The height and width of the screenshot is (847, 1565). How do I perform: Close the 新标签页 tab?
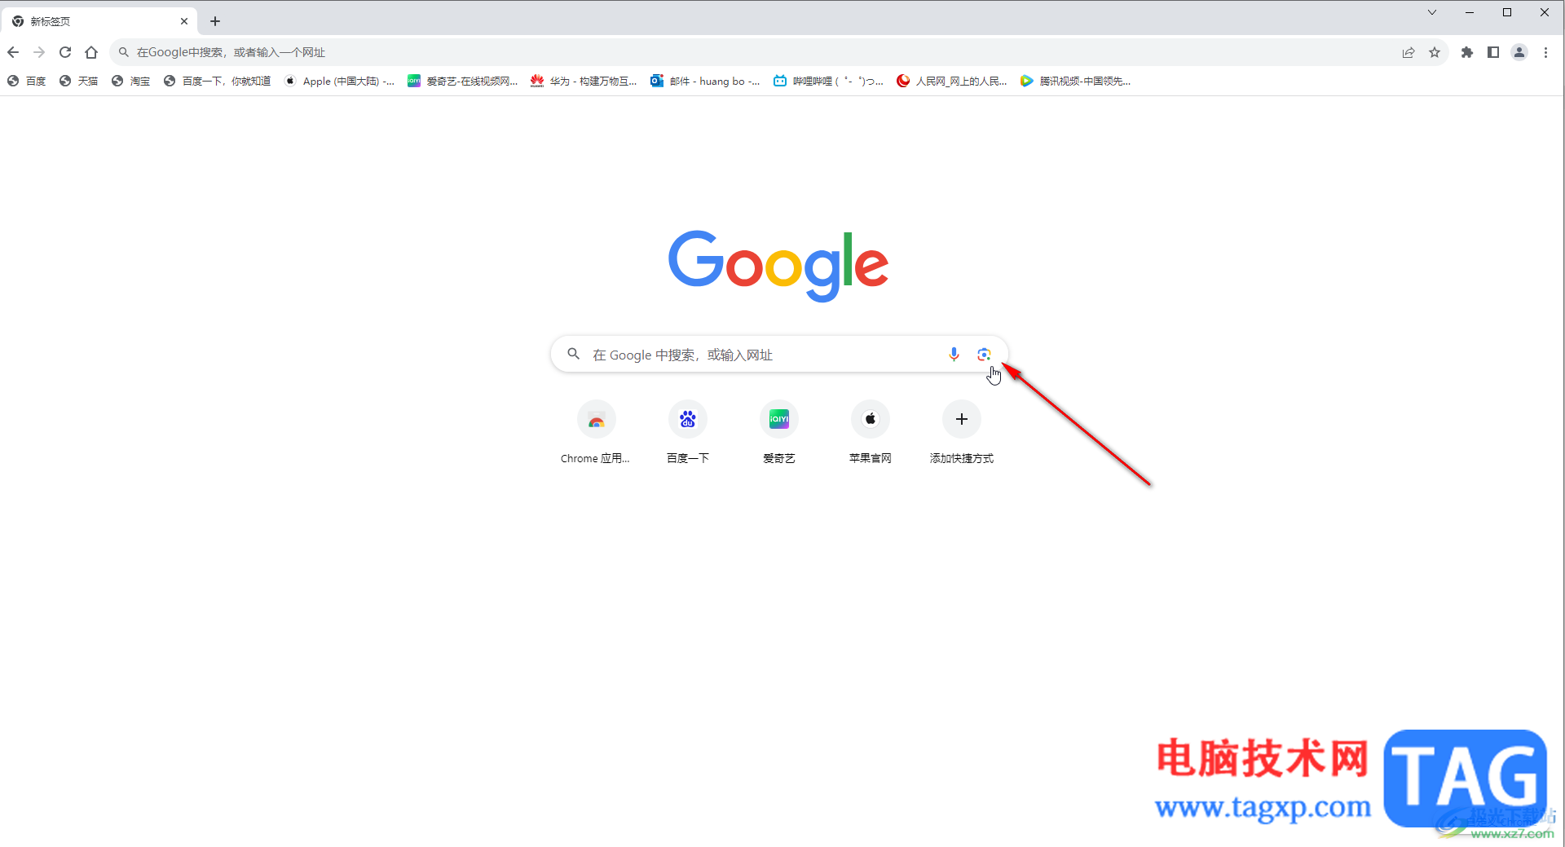coord(184,21)
